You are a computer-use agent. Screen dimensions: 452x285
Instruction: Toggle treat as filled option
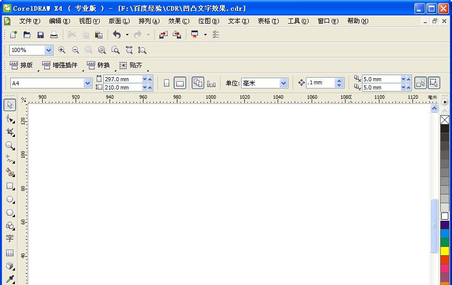421,83
